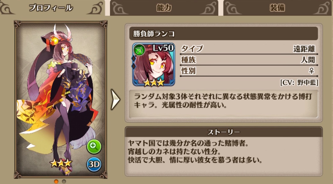This screenshot has height=184, width=333.
Task: Tap the full-body character illustration
Action: pyautogui.click(x=61, y=99)
